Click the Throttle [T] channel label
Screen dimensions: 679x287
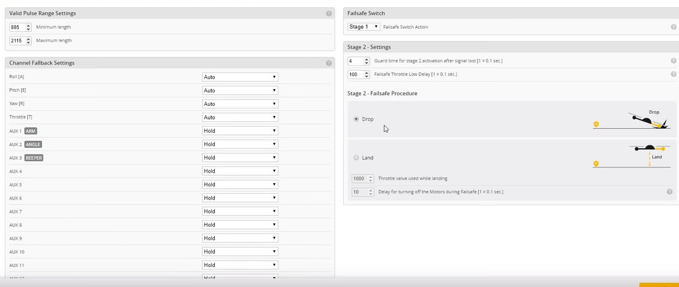tap(21, 117)
